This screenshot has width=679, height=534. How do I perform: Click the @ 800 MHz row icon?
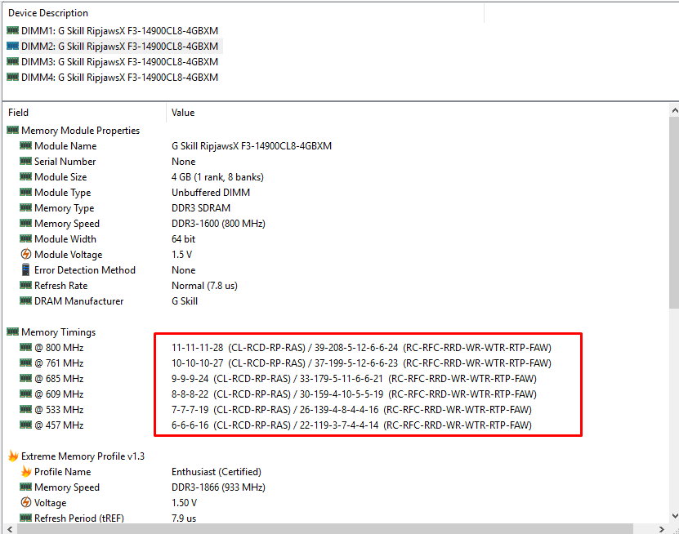(x=25, y=347)
